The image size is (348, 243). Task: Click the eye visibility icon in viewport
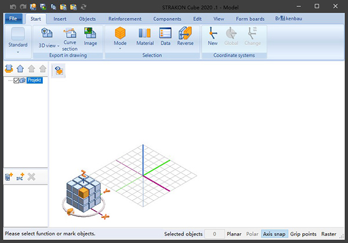tap(59, 71)
